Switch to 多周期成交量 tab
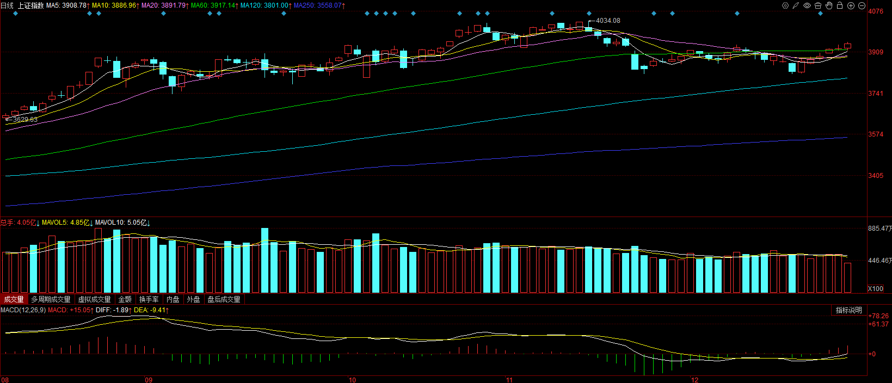This screenshot has width=892, height=383. [x=51, y=299]
